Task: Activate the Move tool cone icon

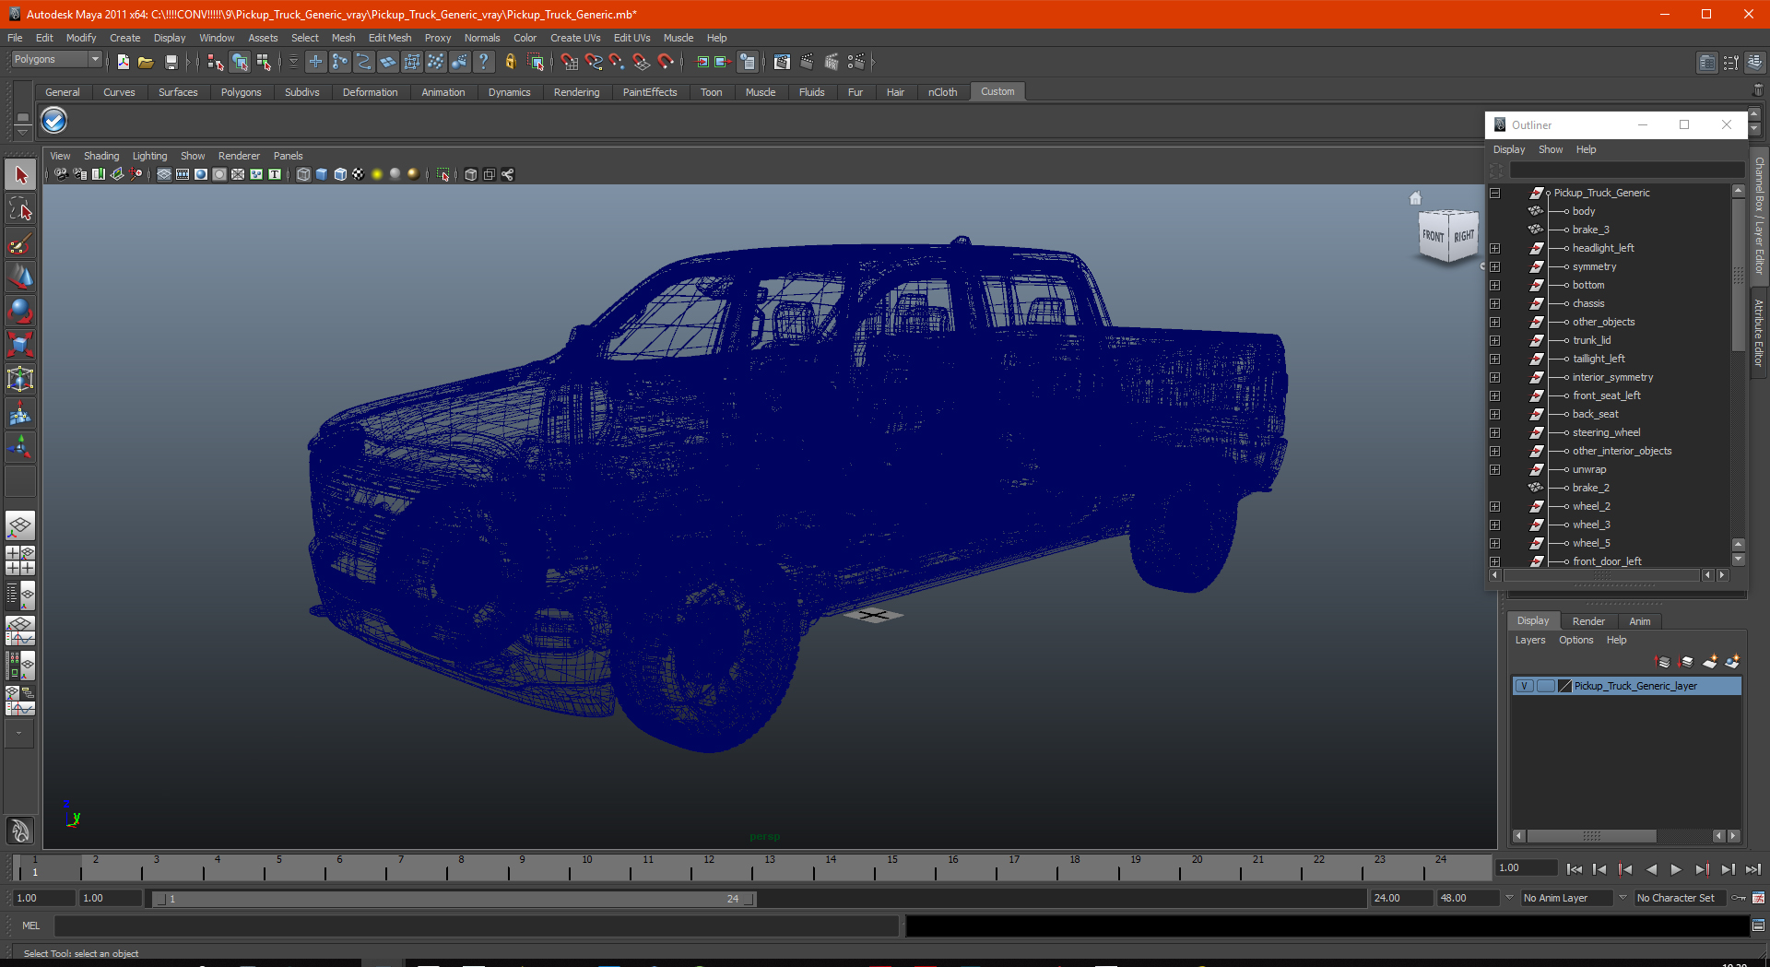Action: [20, 277]
